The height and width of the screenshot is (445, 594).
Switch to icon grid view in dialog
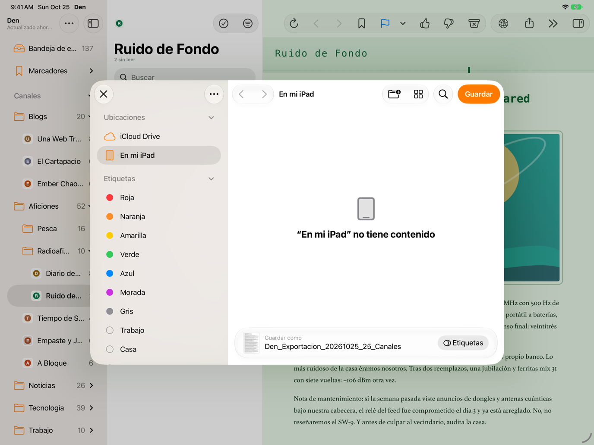(418, 94)
